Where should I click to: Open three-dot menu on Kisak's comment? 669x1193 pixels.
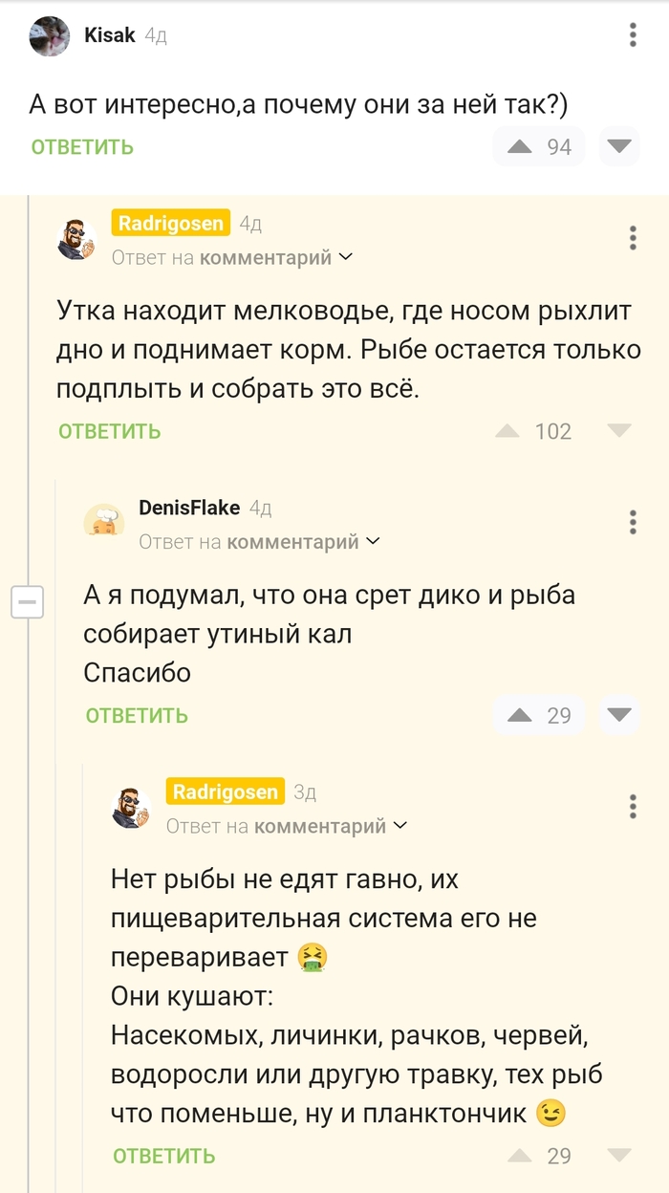pyautogui.click(x=633, y=36)
